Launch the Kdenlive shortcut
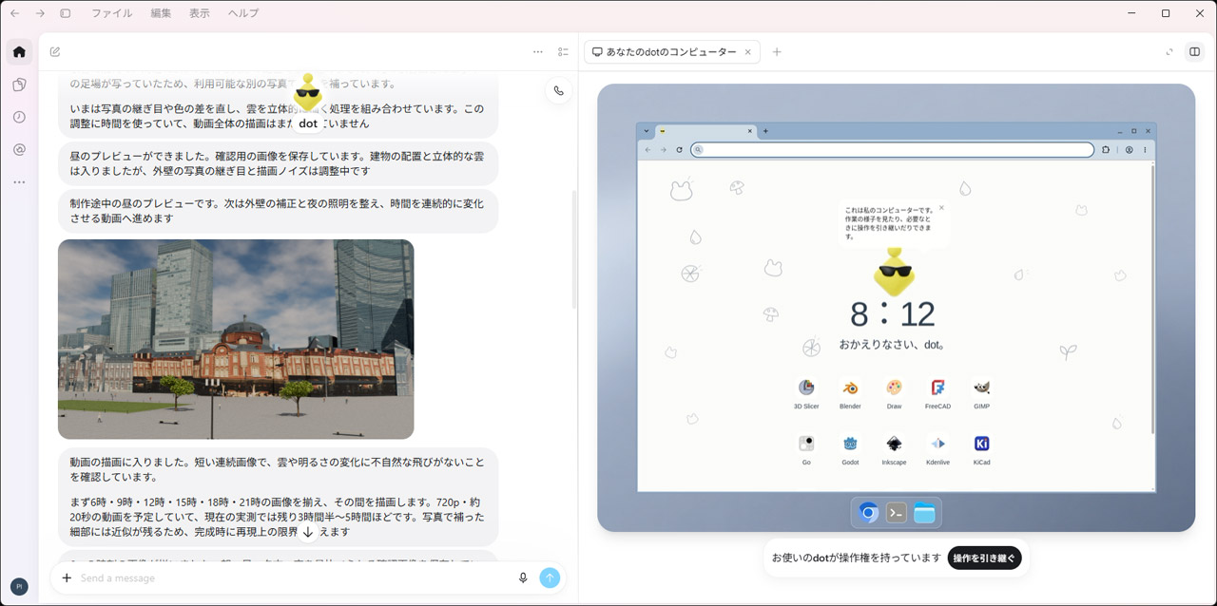 937,449
